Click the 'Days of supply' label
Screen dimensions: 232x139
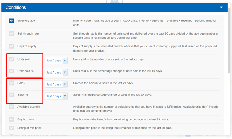[x=27, y=46]
